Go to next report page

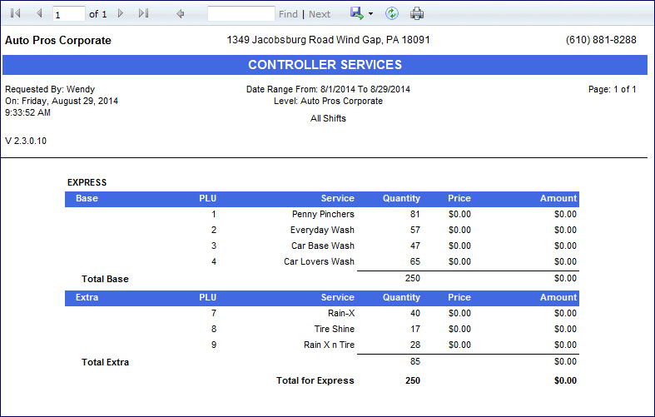point(121,14)
